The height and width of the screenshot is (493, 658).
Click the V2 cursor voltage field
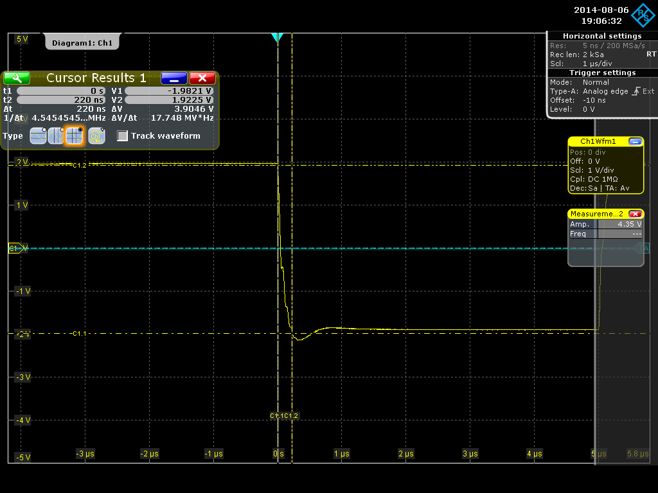point(169,100)
